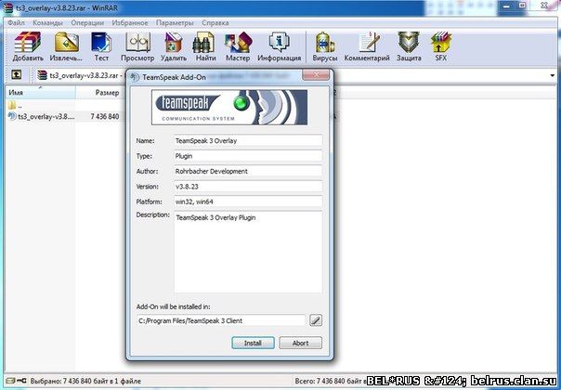Click the Найти (Find) binoculars icon

click(x=205, y=46)
